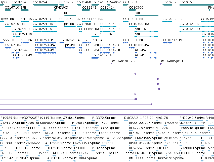Click gene label CR44052
214x162 pixels.
114,2
